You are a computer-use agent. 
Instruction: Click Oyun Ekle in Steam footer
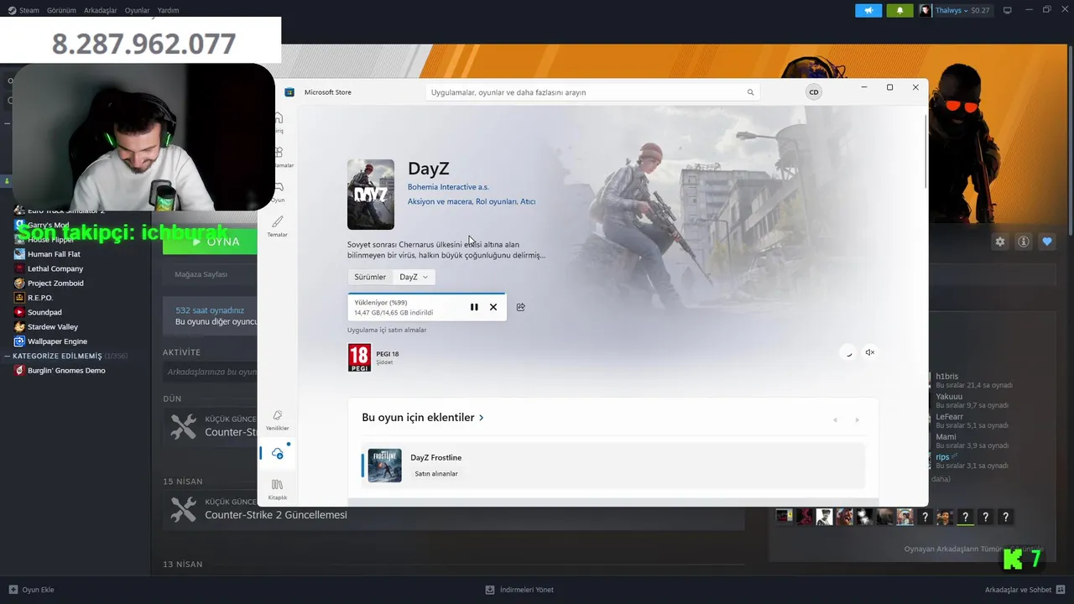(31, 590)
